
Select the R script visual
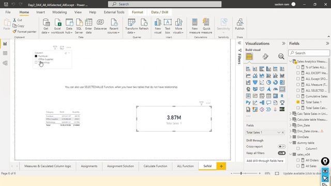click(x=282, y=96)
